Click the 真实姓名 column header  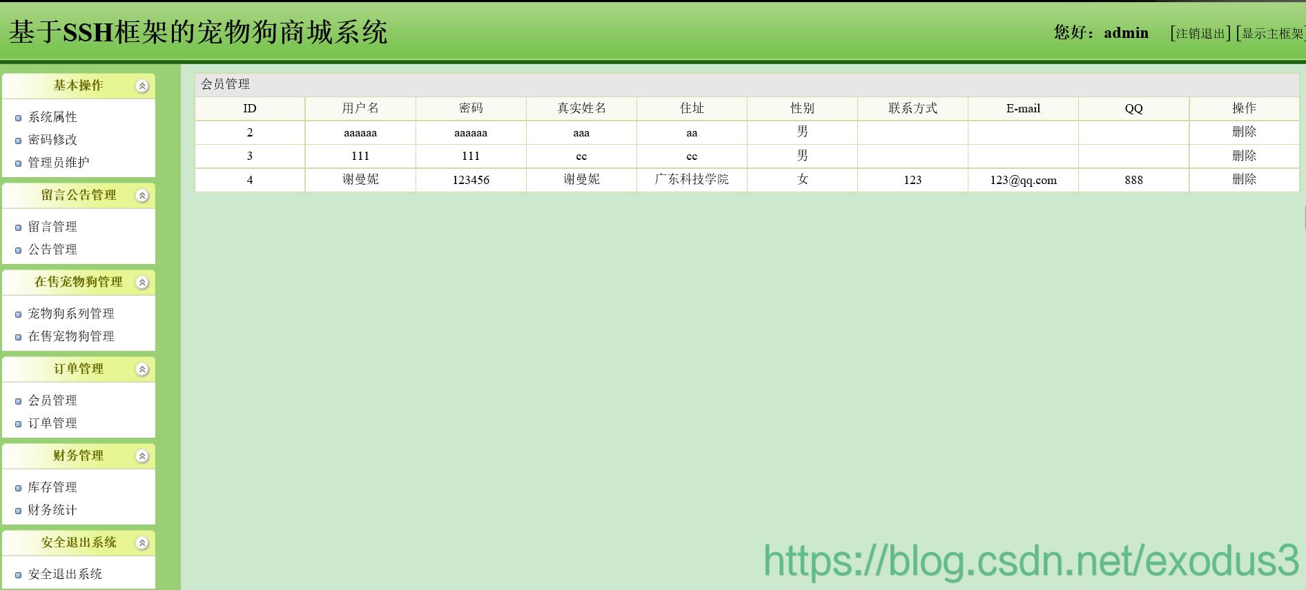[581, 108]
